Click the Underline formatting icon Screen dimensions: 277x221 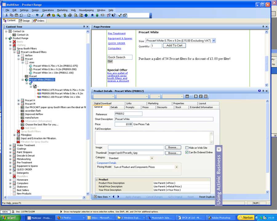point(206,96)
